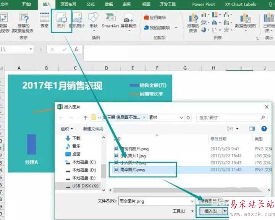
Task: Click the 搜索"素材" search box
Action: click(232, 118)
